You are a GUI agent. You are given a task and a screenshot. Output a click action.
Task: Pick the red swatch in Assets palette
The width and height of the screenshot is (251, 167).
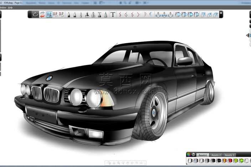tap(230, 161)
